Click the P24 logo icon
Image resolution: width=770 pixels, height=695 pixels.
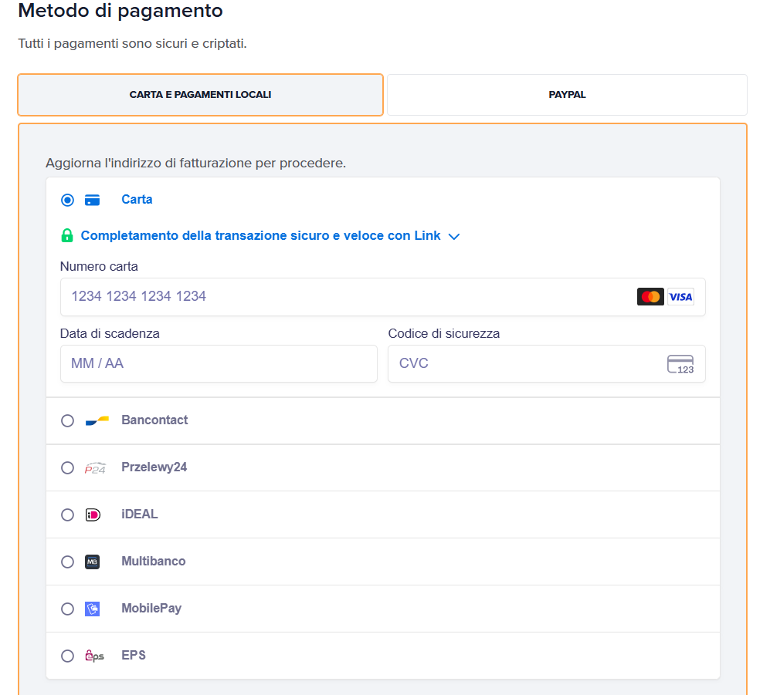(95, 468)
